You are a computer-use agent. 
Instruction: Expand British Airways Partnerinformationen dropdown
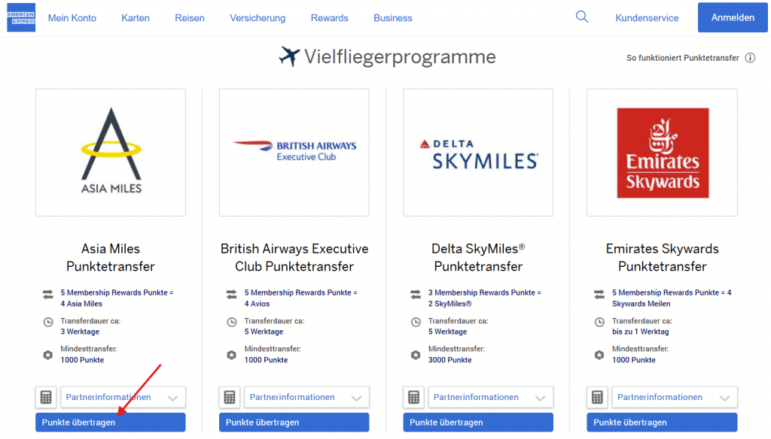(x=306, y=397)
